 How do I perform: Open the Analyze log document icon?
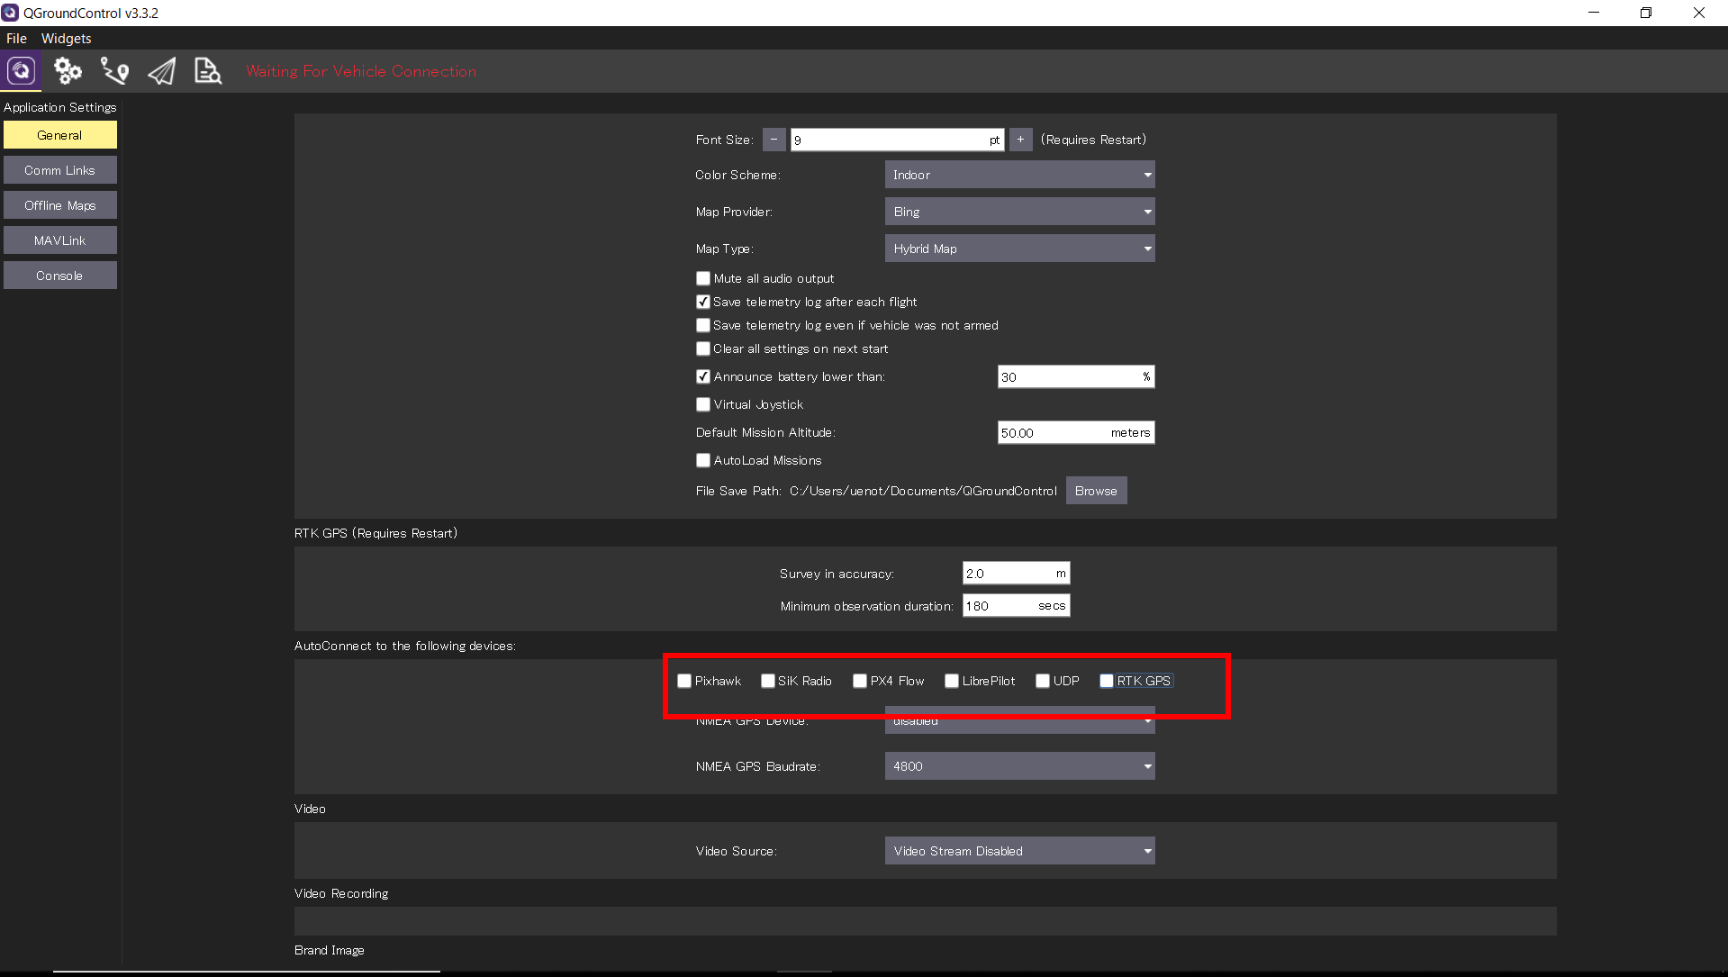tap(208, 70)
